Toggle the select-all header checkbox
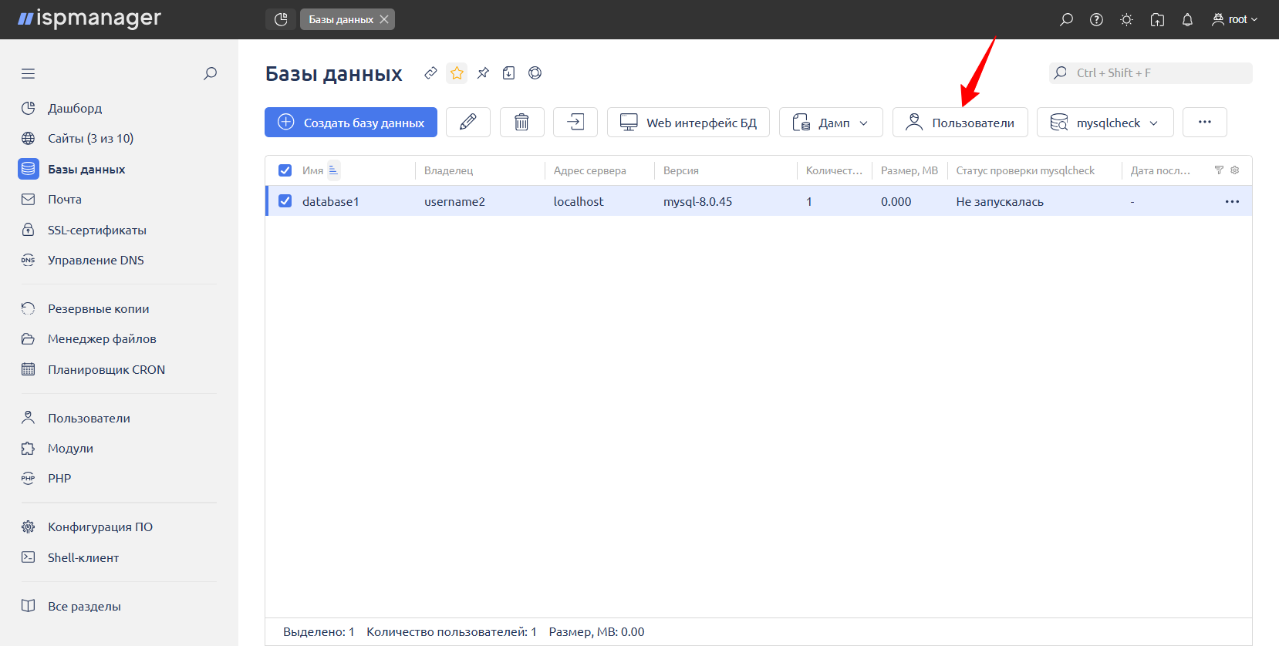 click(285, 170)
